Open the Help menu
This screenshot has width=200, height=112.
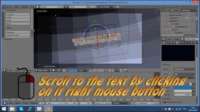32,7
